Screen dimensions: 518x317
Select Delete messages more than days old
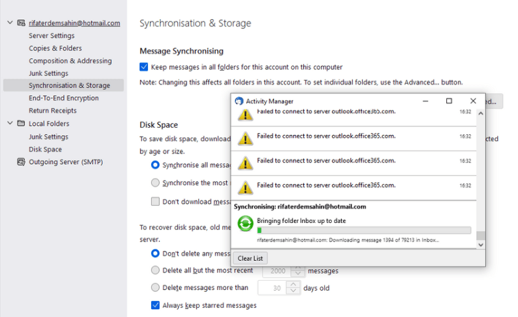click(155, 287)
